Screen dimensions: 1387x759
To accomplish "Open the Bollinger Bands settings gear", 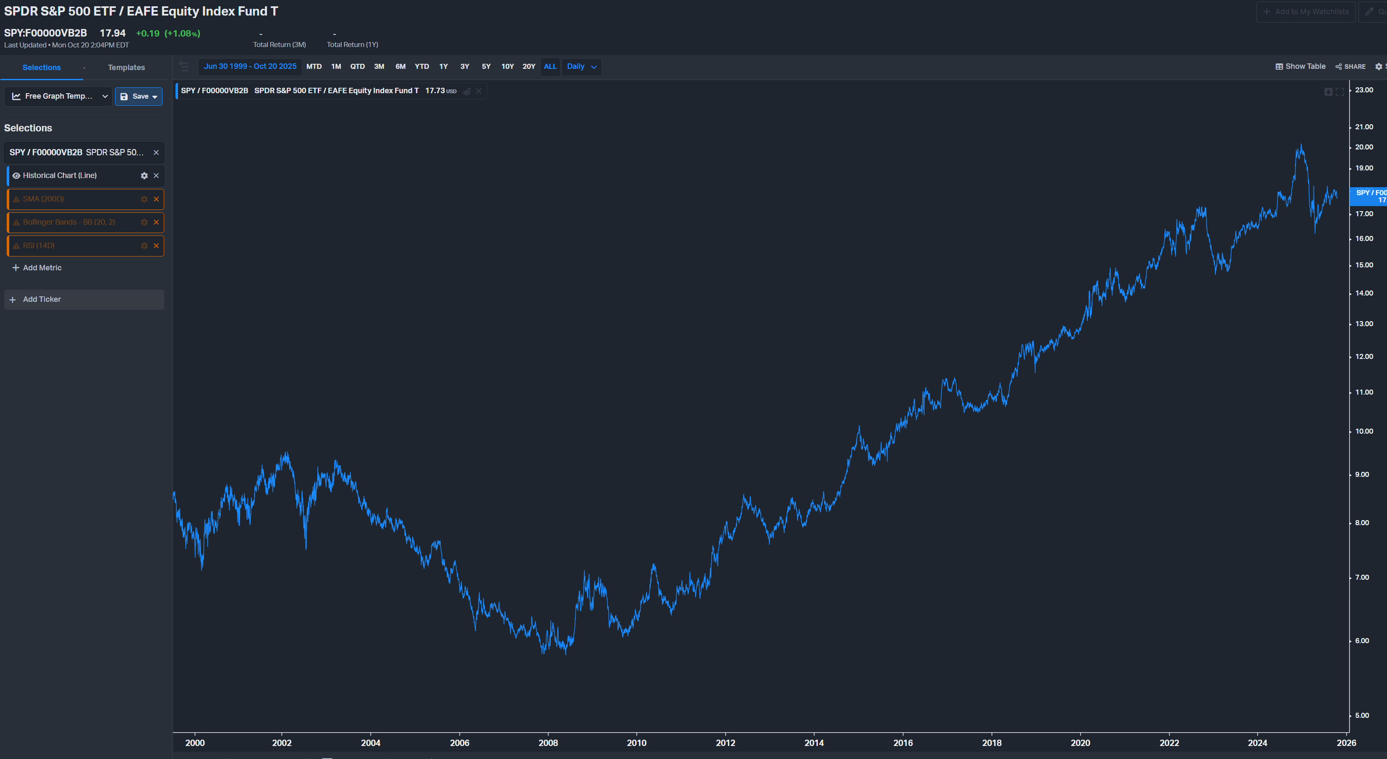I will point(144,222).
